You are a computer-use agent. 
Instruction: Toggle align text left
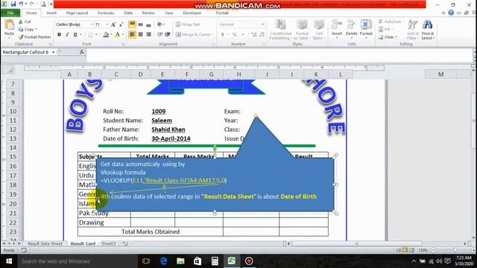[x=132, y=34]
